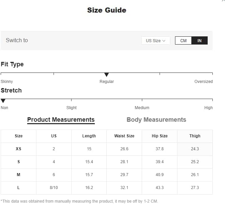Click the Hip Size column header
Viewport: 225px width, 204px height.
click(x=159, y=136)
